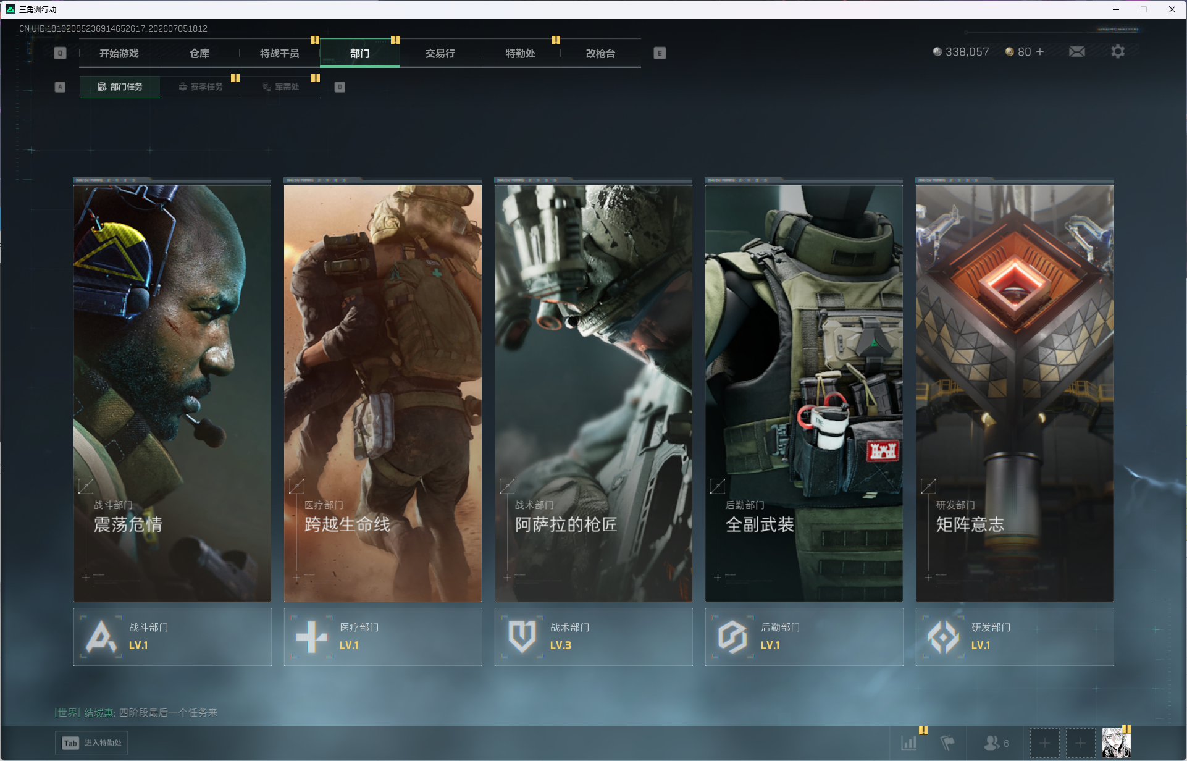Open the statistics bar chart icon

pyautogui.click(x=909, y=742)
